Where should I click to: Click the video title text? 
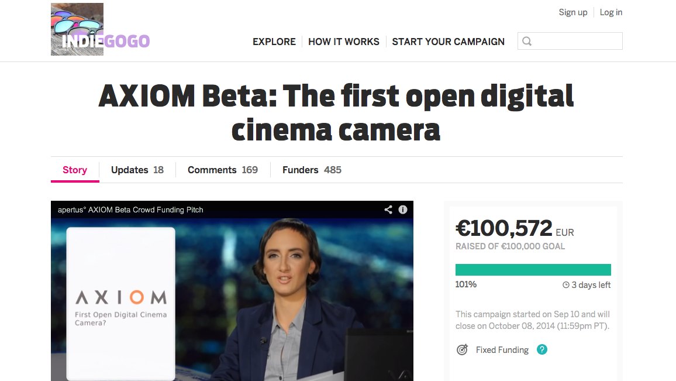coord(130,210)
